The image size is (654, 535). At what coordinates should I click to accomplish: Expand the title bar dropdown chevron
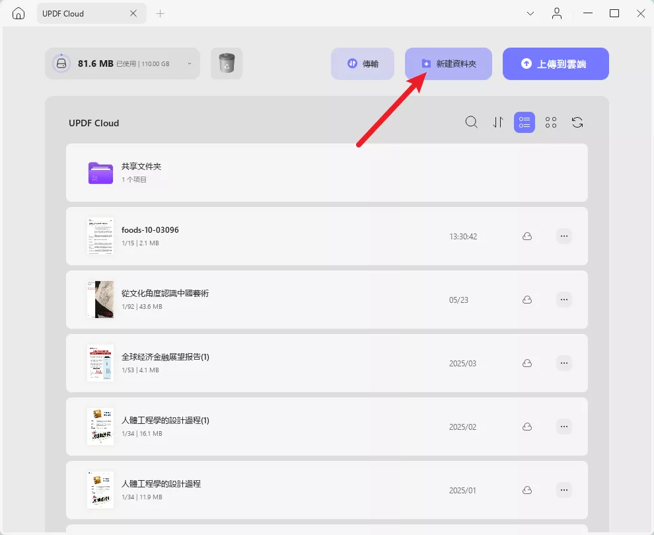point(530,13)
